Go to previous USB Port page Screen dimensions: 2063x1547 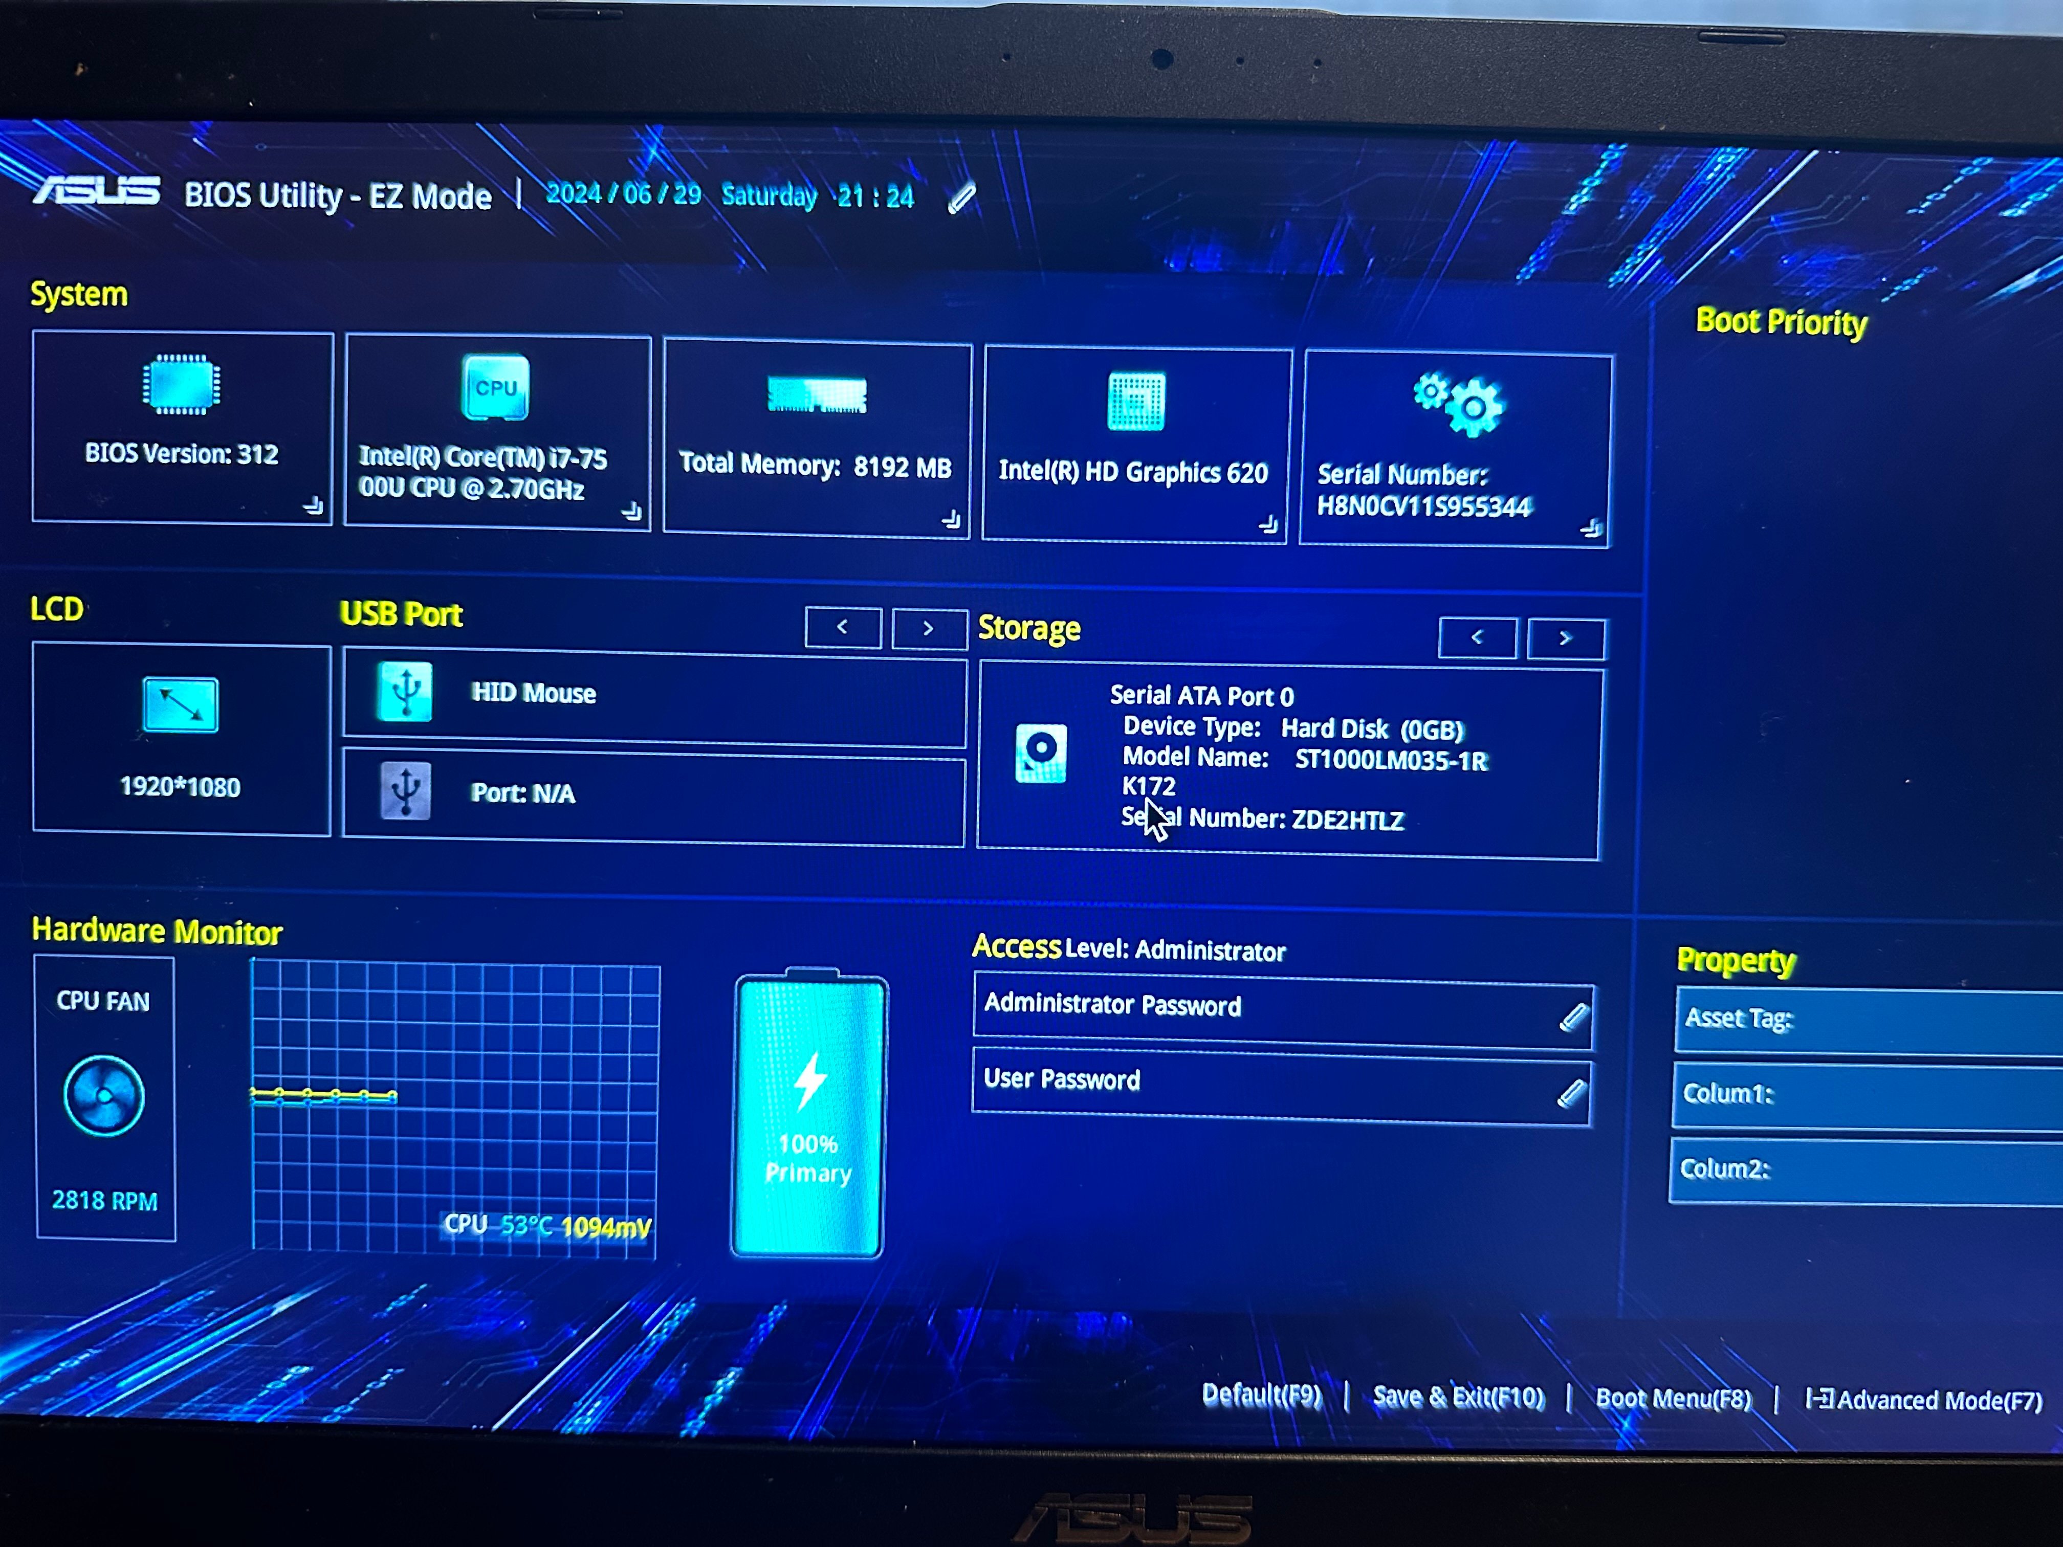(843, 628)
